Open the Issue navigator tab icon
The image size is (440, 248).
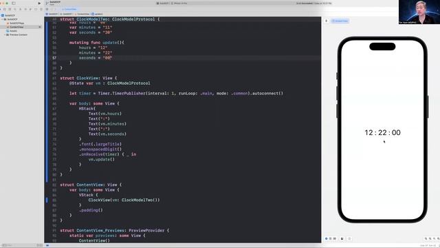pos(20,9)
